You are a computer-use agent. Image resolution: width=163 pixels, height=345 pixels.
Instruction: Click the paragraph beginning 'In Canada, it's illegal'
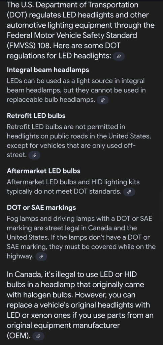[80, 305]
